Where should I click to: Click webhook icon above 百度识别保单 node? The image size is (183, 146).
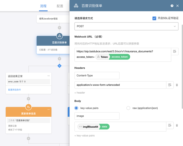click(59, 36)
